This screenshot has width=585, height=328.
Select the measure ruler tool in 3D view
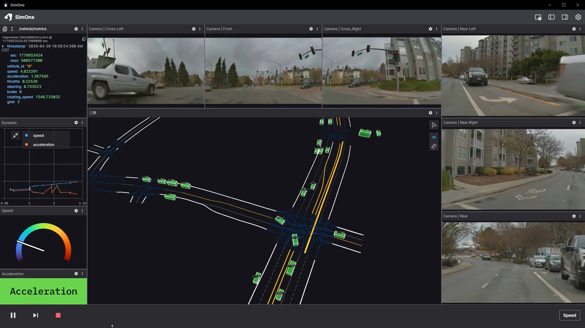434,146
